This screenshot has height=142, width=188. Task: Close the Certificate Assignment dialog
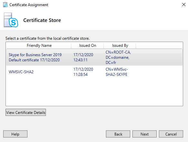(x=184, y=5)
